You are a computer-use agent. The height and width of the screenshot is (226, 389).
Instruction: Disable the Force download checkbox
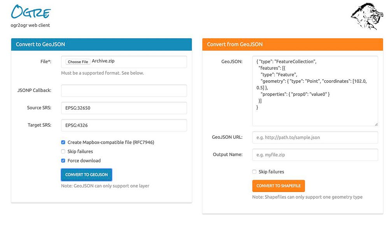point(63,161)
